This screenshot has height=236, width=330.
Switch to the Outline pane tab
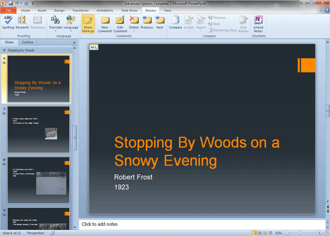(x=27, y=43)
